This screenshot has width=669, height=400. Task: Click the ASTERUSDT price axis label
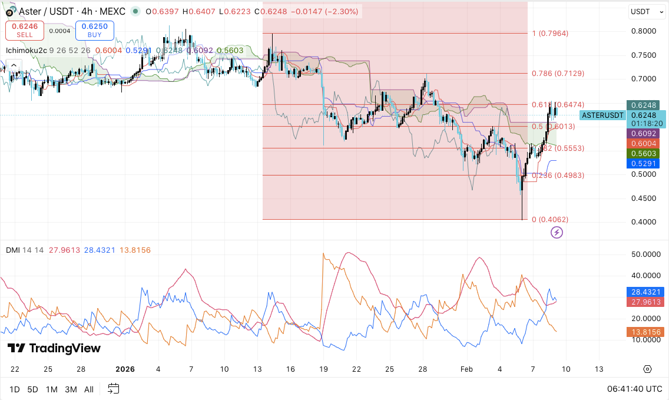602,115
